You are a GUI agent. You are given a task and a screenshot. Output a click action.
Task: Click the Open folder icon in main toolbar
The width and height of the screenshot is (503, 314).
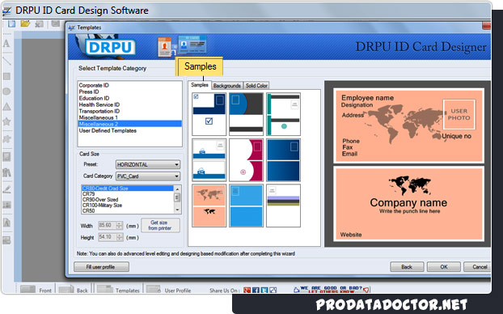coord(25,23)
